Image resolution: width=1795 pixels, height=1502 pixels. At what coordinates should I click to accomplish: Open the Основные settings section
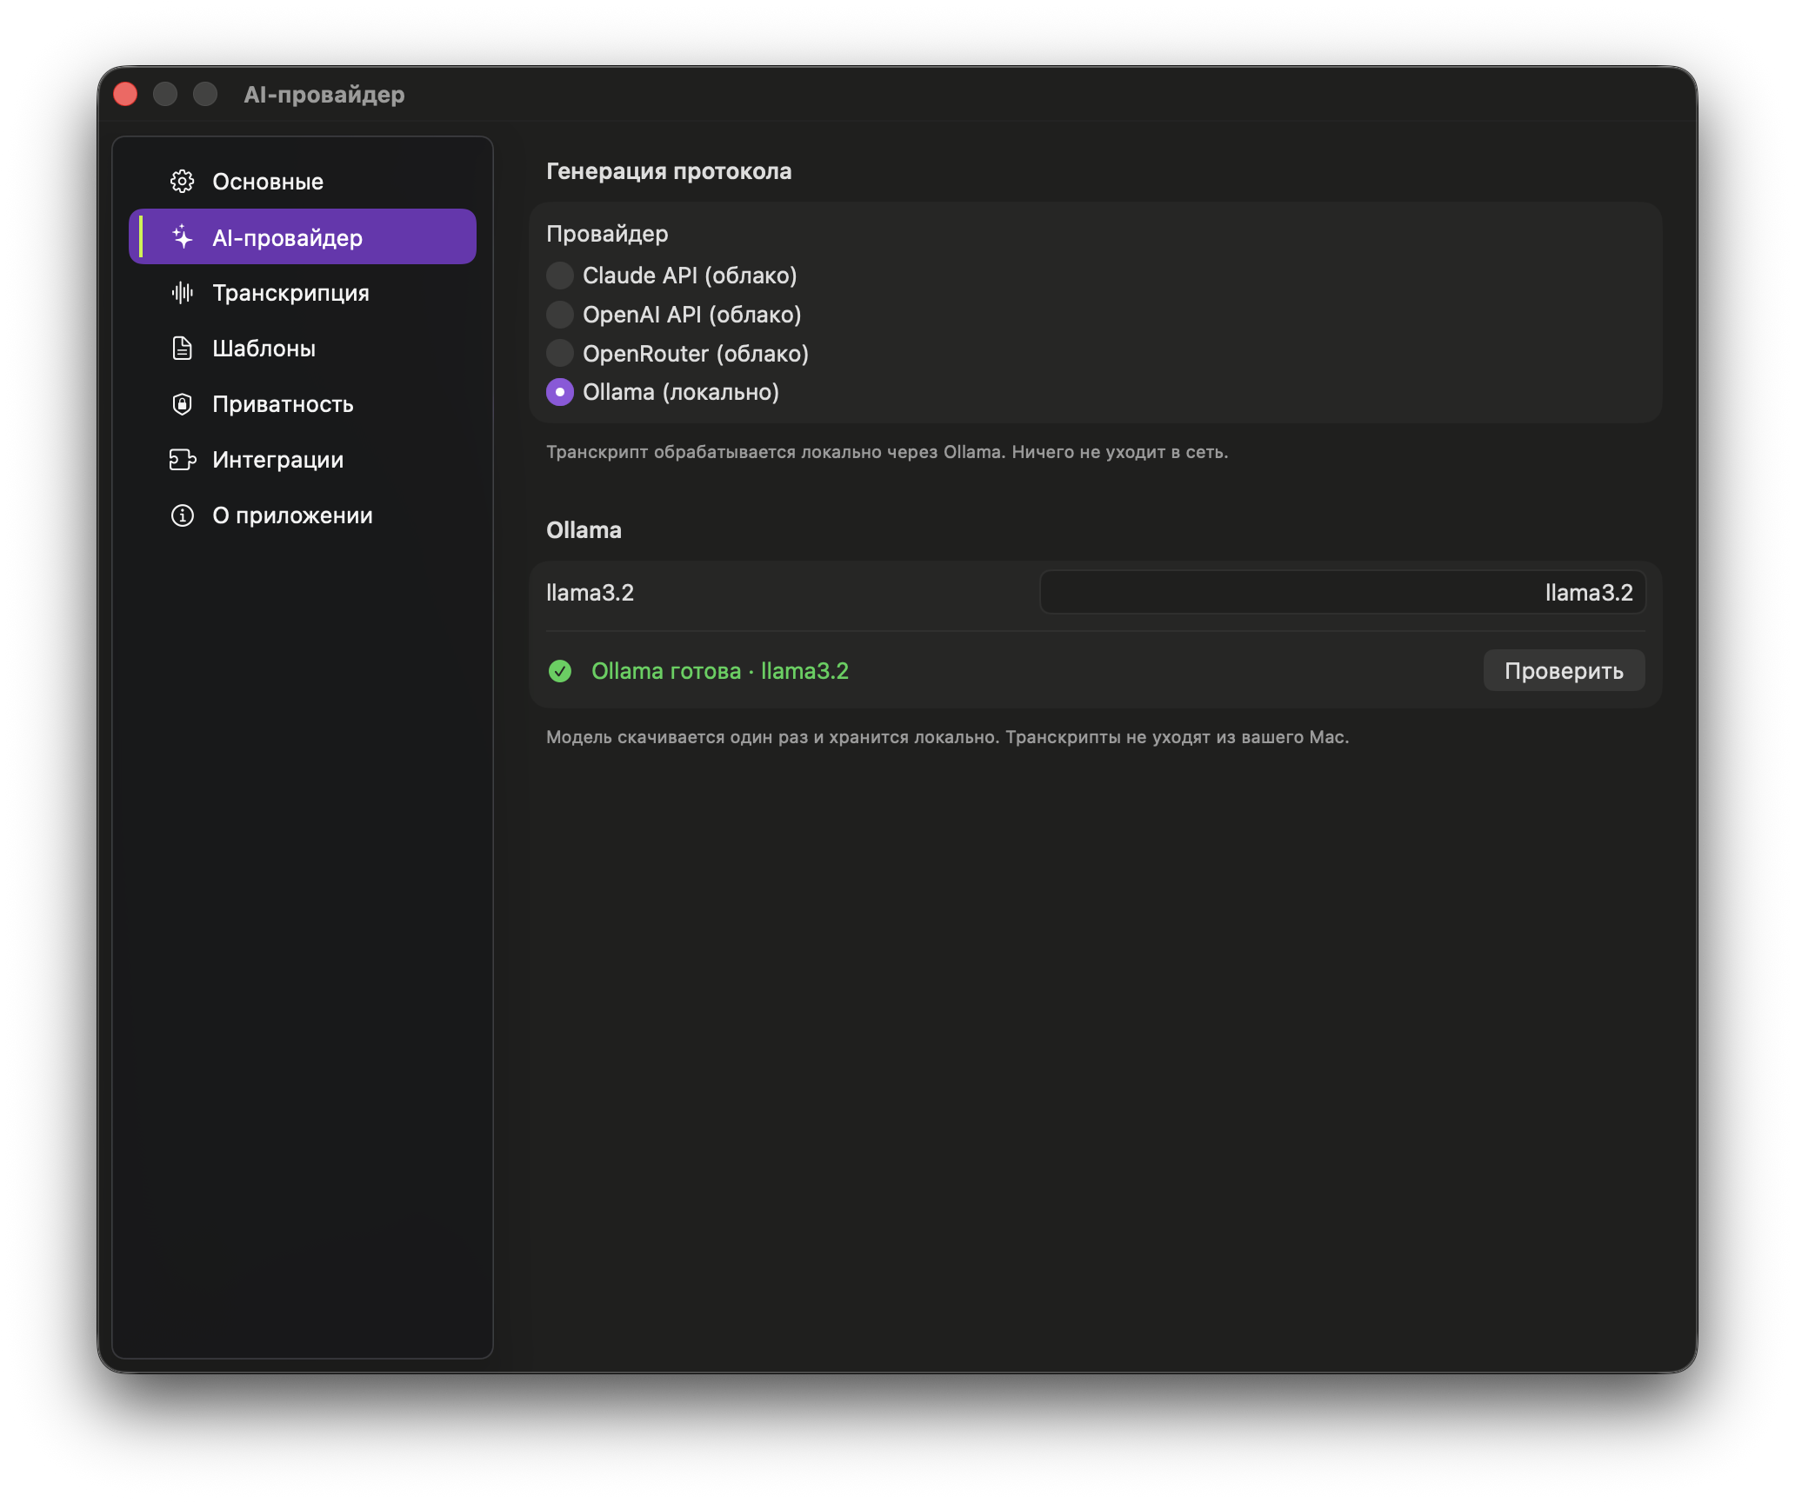coord(303,182)
